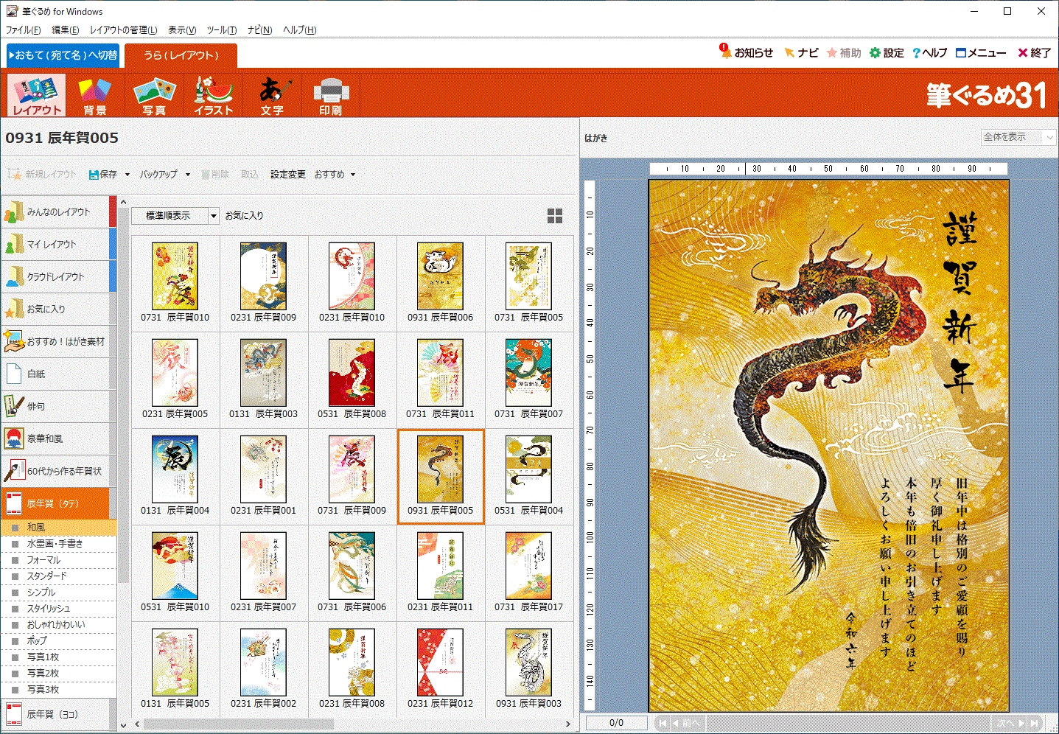Click 保存 save button

(x=103, y=175)
